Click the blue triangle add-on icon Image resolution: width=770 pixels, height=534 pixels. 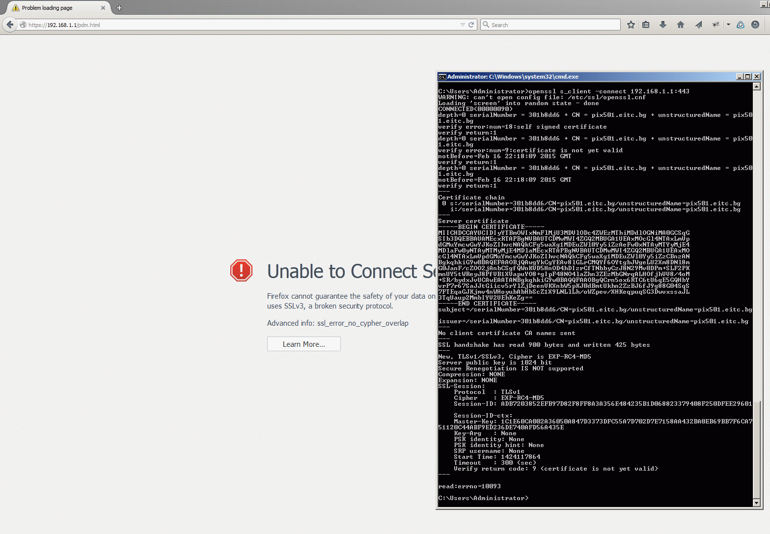741,25
